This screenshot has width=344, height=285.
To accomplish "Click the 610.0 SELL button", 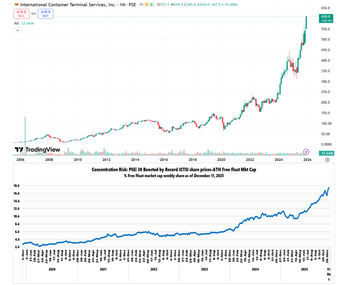I will click(x=21, y=14).
